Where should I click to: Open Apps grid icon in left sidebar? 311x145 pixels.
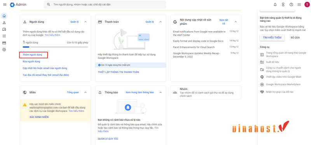click(x=4, y=36)
